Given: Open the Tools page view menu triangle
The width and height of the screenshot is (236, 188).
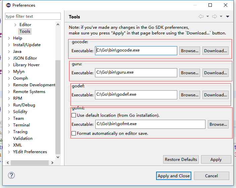Looking at the screenshot, I should pos(228,16).
